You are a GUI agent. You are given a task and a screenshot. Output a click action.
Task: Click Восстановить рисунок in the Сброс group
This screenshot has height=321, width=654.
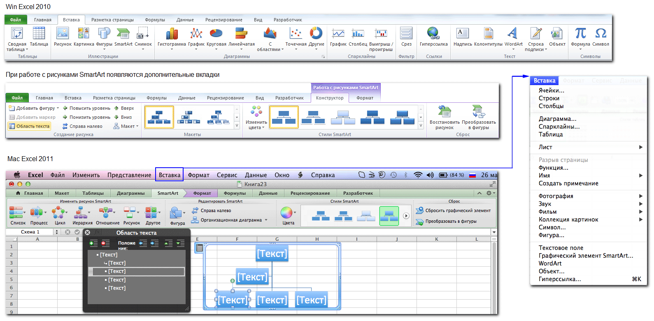(445, 118)
